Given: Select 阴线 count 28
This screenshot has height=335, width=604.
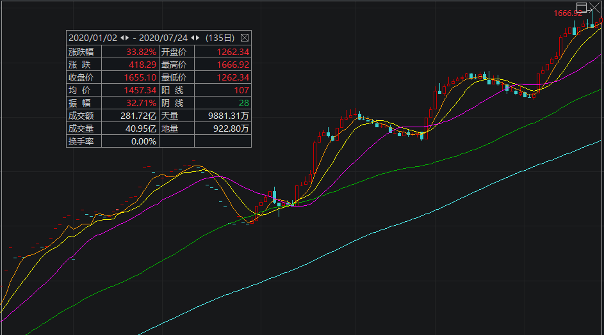Looking at the screenshot, I should [244, 103].
